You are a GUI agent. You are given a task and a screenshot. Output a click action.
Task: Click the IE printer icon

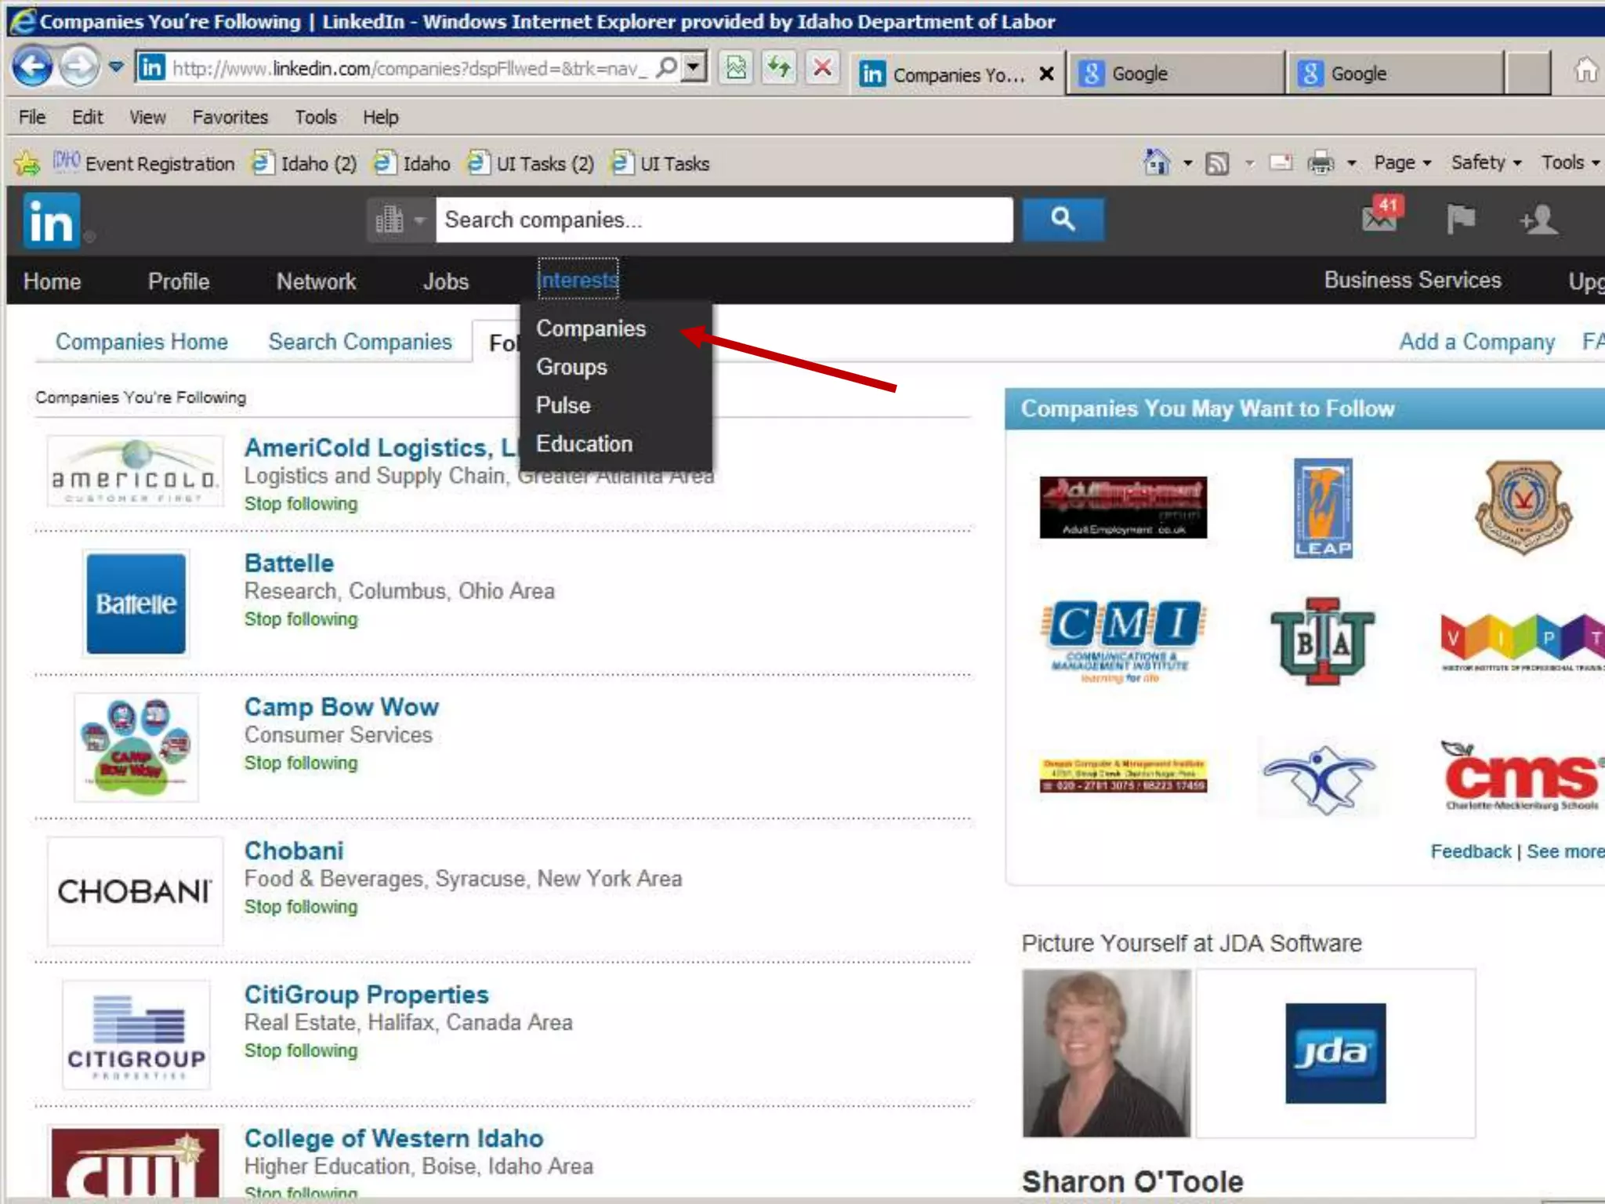[1321, 163]
